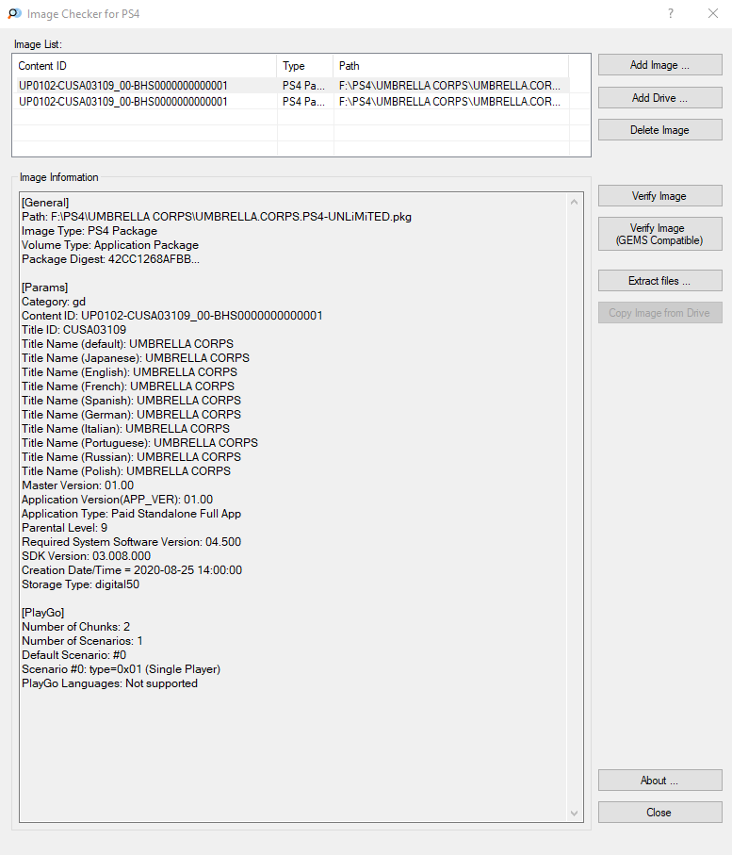
Task: Click Verify Image (GEMS Compatible) button
Action: [660, 234]
